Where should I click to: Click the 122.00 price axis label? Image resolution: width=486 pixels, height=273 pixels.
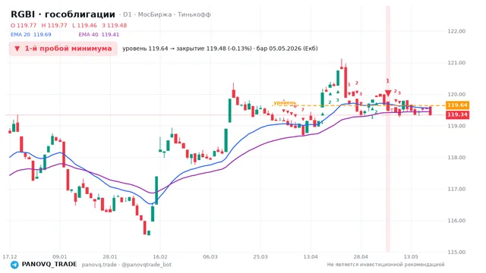pyautogui.click(x=456, y=31)
